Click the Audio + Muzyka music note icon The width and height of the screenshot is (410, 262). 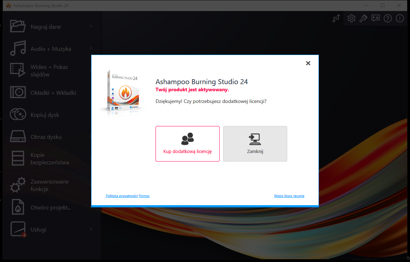pos(18,48)
